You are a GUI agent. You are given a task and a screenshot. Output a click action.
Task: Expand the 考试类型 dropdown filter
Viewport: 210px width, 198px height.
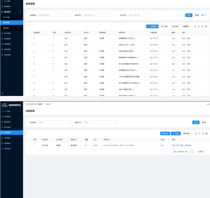pos(55,122)
